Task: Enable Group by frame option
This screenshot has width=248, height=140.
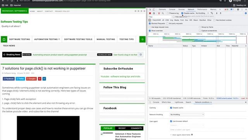Action: 200,27
